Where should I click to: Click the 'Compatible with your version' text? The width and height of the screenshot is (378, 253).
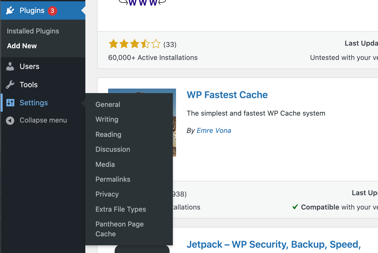tap(339, 207)
